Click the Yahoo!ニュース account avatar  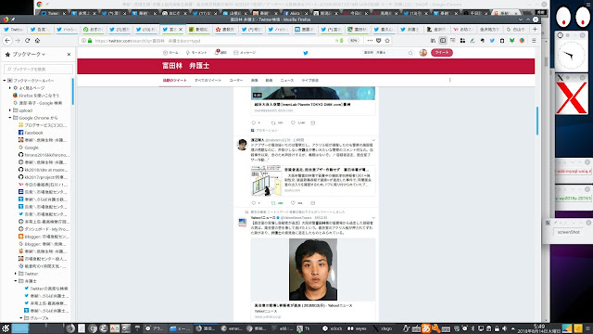[242, 223]
